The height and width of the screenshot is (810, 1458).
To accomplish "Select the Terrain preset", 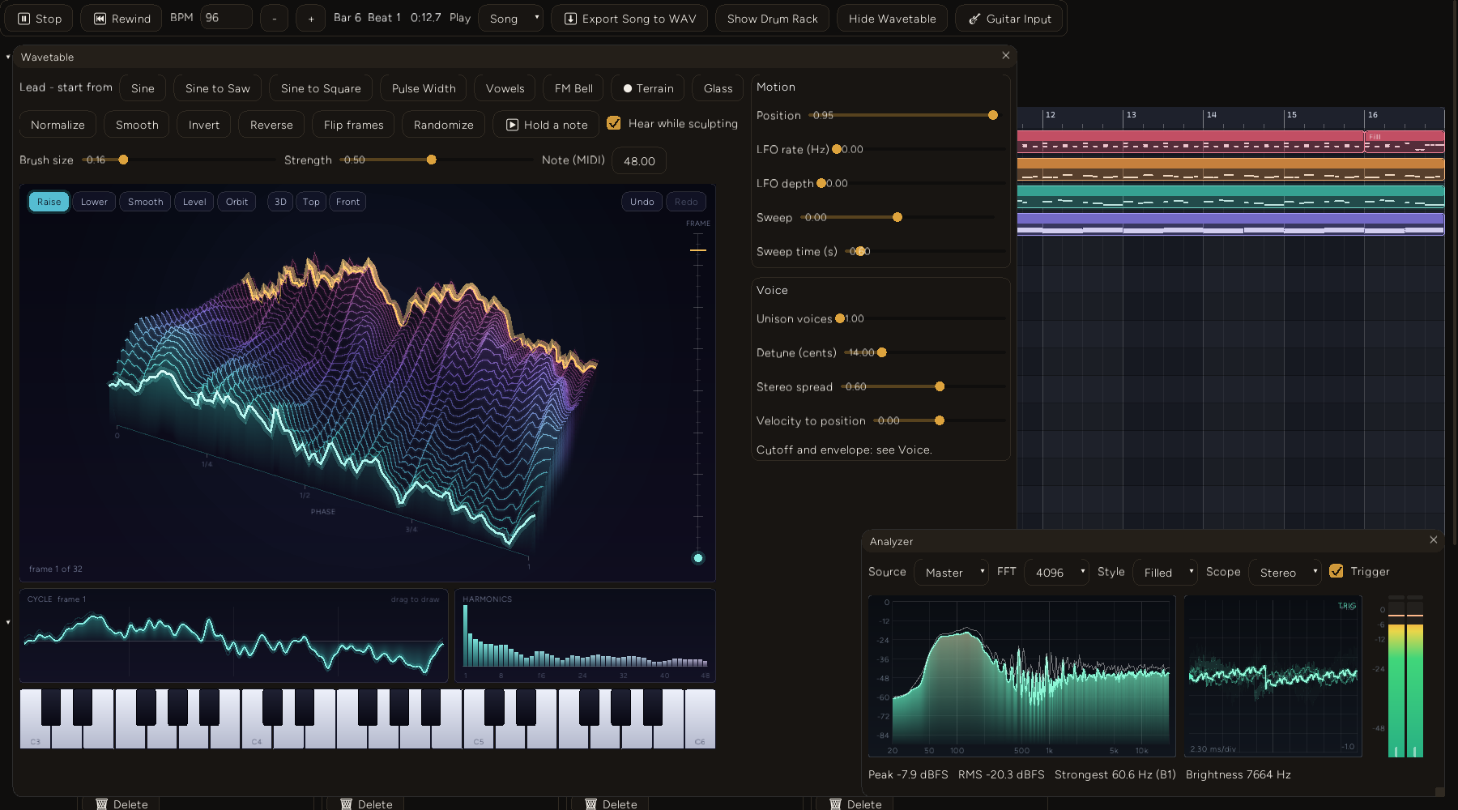I will [648, 88].
